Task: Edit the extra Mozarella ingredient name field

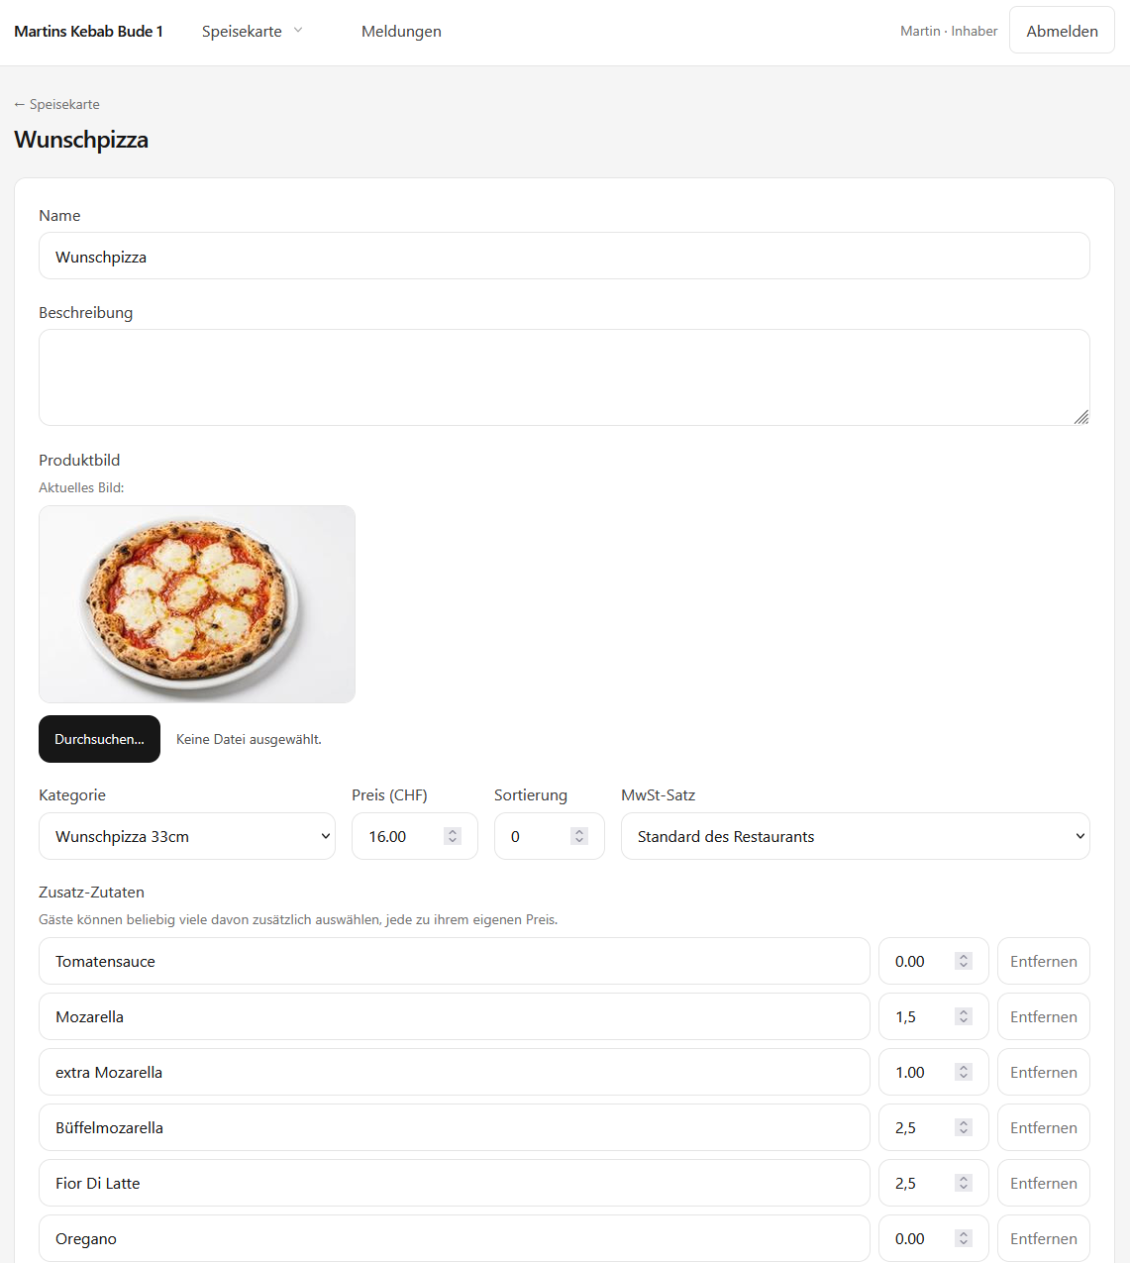Action: [x=455, y=1072]
